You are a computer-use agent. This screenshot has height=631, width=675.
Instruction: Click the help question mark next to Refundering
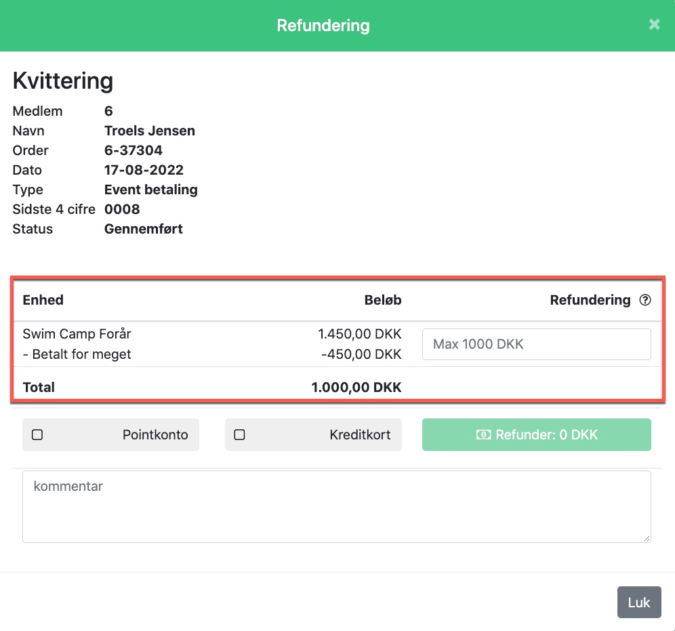[645, 300]
